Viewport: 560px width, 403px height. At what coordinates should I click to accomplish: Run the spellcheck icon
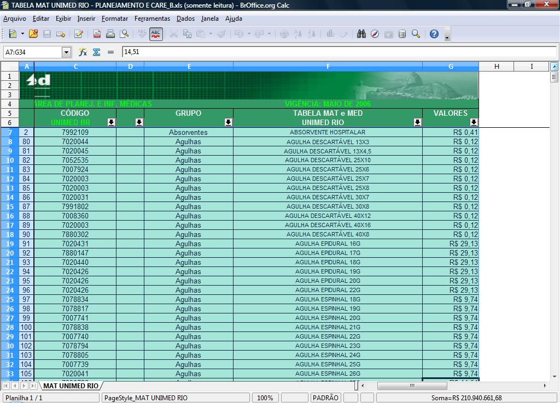(x=142, y=34)
